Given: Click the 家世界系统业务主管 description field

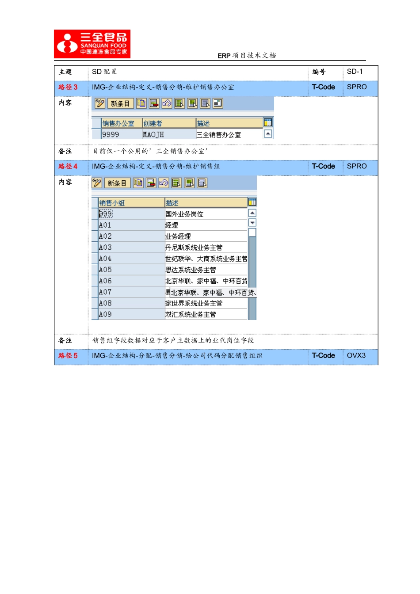Looking at the screenshot, I should pos(206,303).
